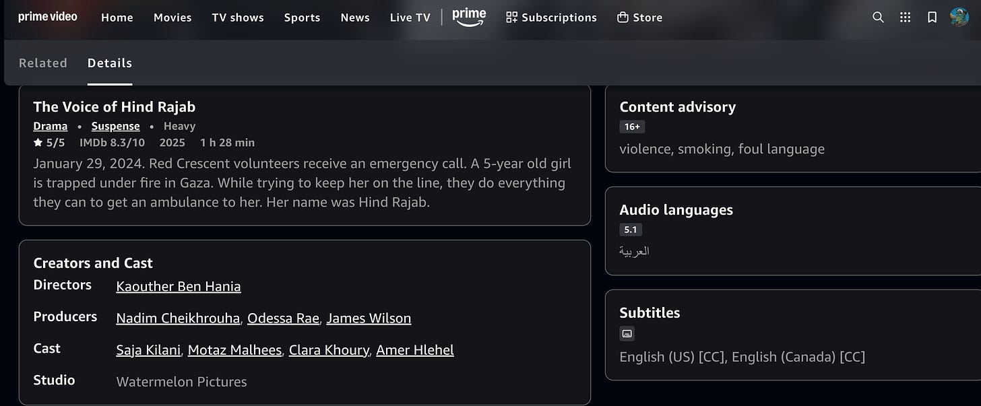The width and height of the screenshot is (981, 406).
Task: Open Subscriptions in the top bar
Action: point(551,18)
